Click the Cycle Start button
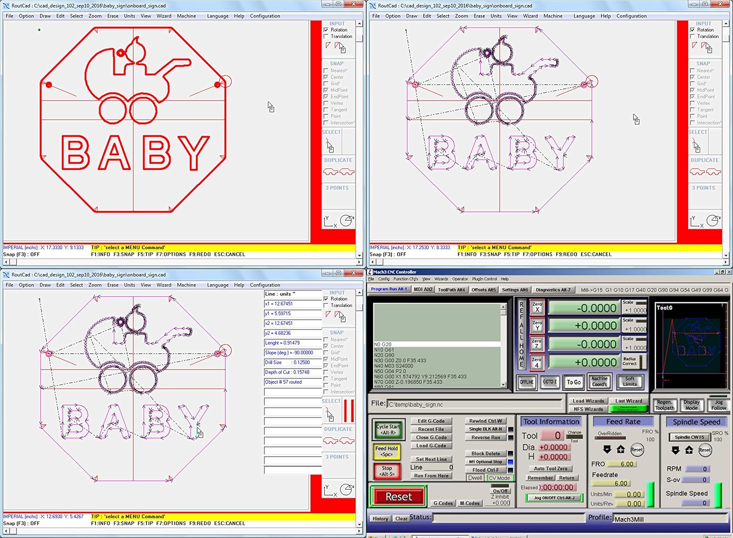The image size is (733, 538). pyautogui.click(x=388, y=428)
